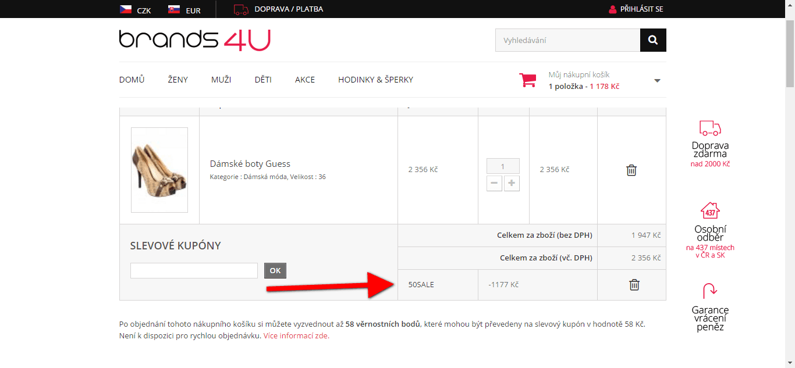795x368 pixels.
Task: Focus the Vyhledávání search field
Action: tap(568, 40)
